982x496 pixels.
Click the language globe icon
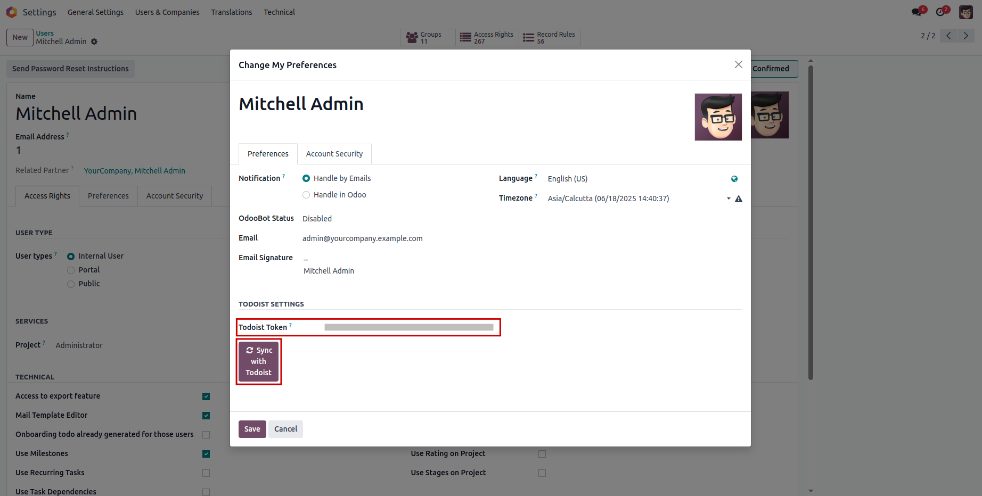734,179
